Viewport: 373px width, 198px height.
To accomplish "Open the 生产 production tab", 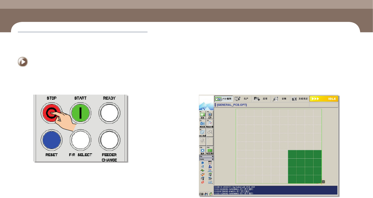I will (242, 99).
